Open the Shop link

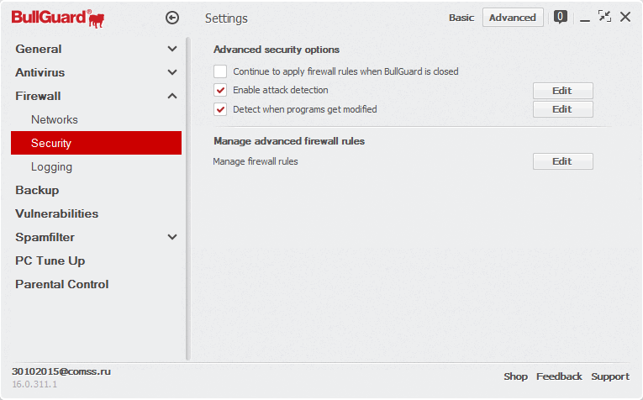[x=515, y=376]
